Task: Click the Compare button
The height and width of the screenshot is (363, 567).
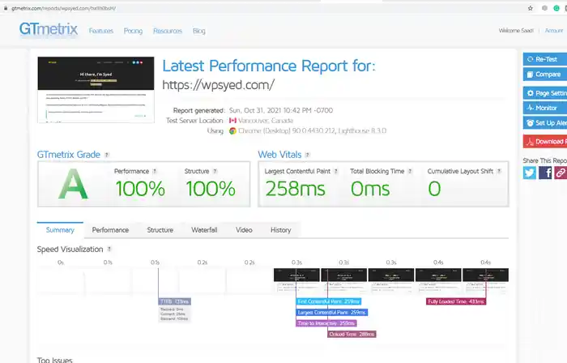Action: pyautogui.click(x=545, y=75)
